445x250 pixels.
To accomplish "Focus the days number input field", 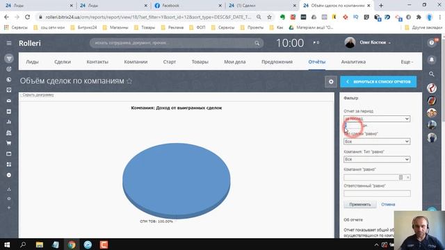I will pyautogui.click(x=353, y=125).
